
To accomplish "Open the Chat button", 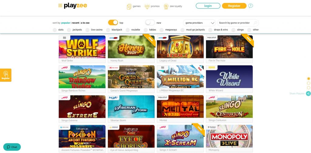I will click(12, 147).
